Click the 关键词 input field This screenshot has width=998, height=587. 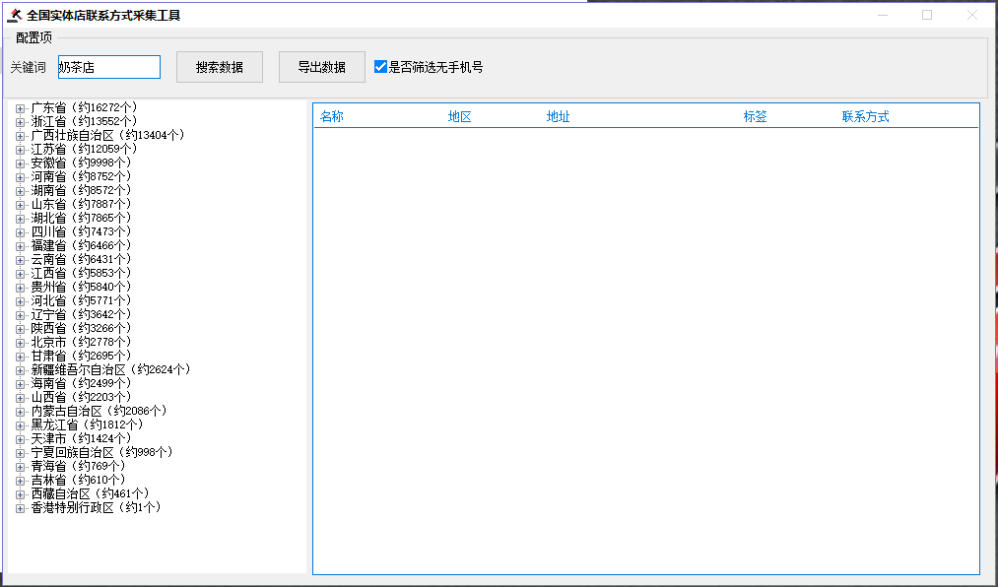(x=108, y=67)
